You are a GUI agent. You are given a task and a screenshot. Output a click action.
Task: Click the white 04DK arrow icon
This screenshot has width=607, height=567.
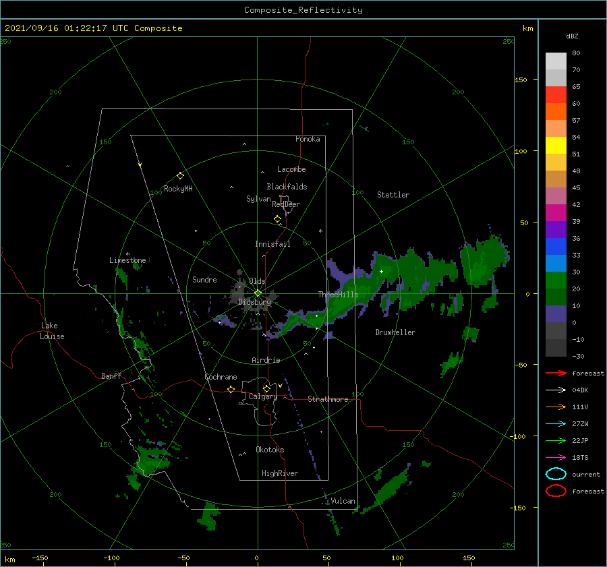point(556,390)
